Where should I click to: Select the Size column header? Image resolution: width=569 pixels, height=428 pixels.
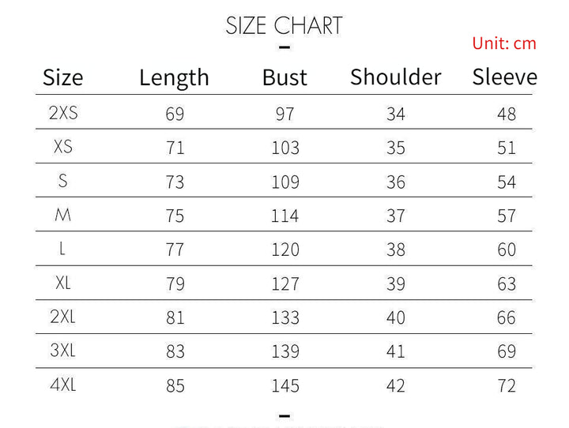(62, 77)
